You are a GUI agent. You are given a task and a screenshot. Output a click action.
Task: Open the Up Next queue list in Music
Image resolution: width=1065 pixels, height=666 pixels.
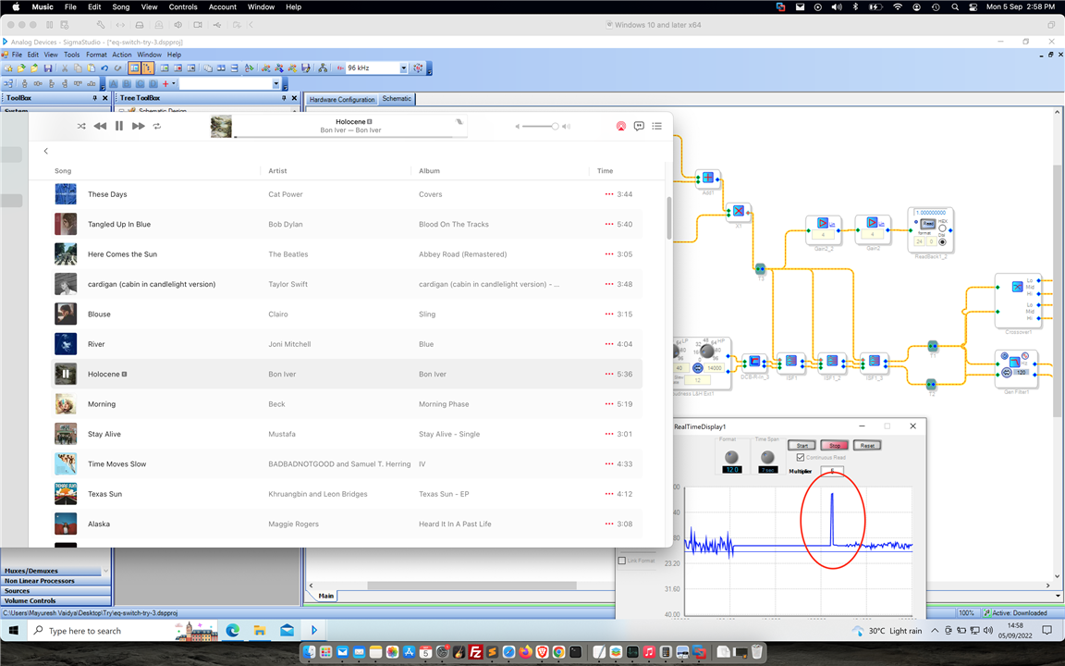tap(656, 126)
